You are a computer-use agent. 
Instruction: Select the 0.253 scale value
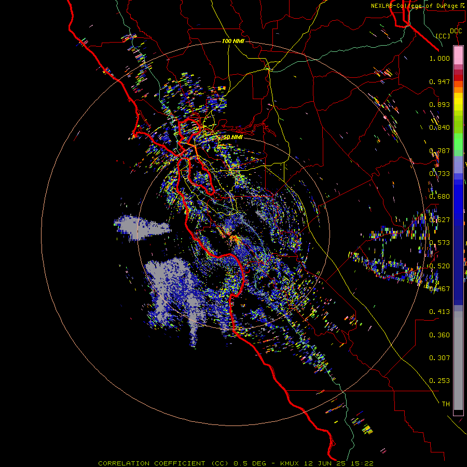pos(439,381)
